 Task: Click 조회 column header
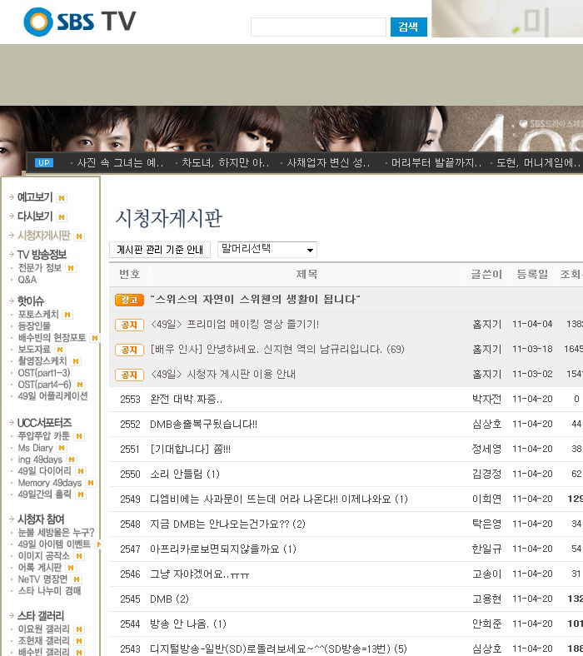[571, 275]
